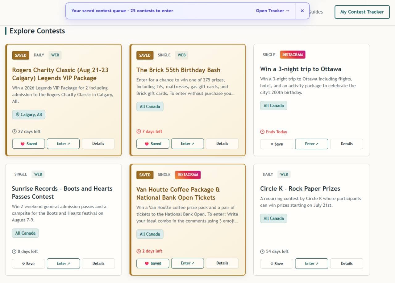Click Enter on The Brick card

[188, 144]
